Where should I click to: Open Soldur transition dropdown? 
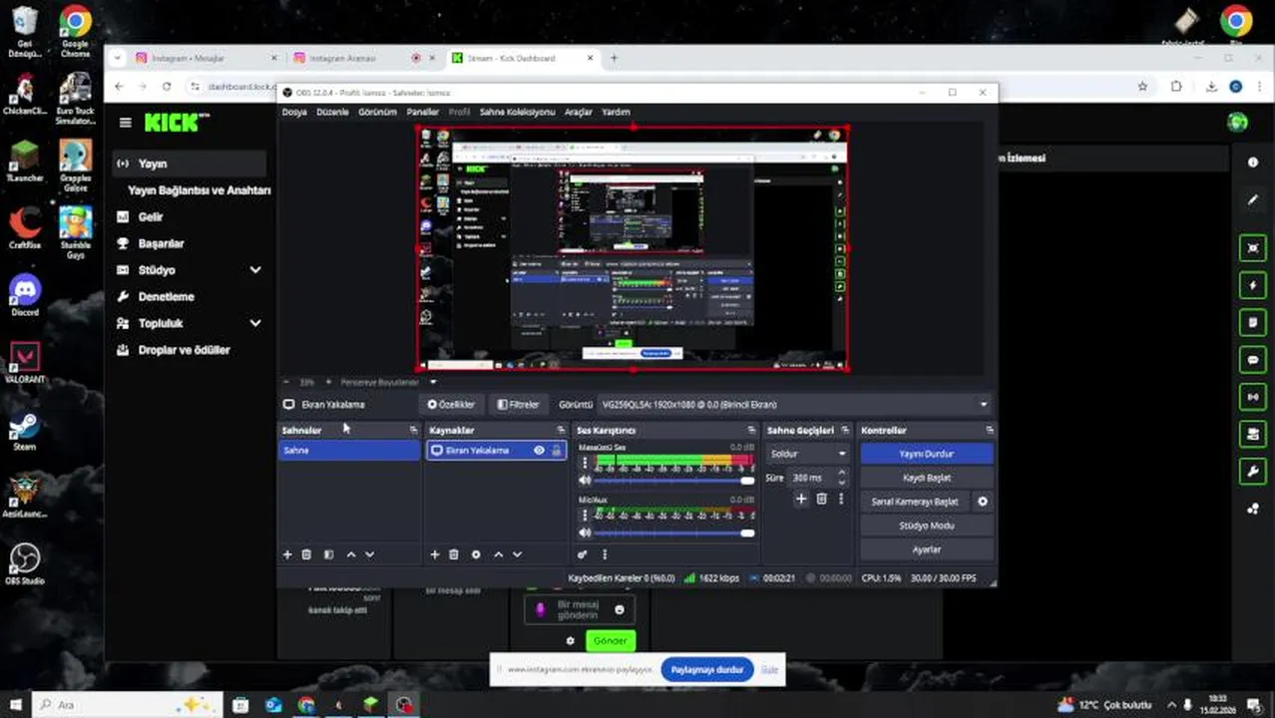807,454
